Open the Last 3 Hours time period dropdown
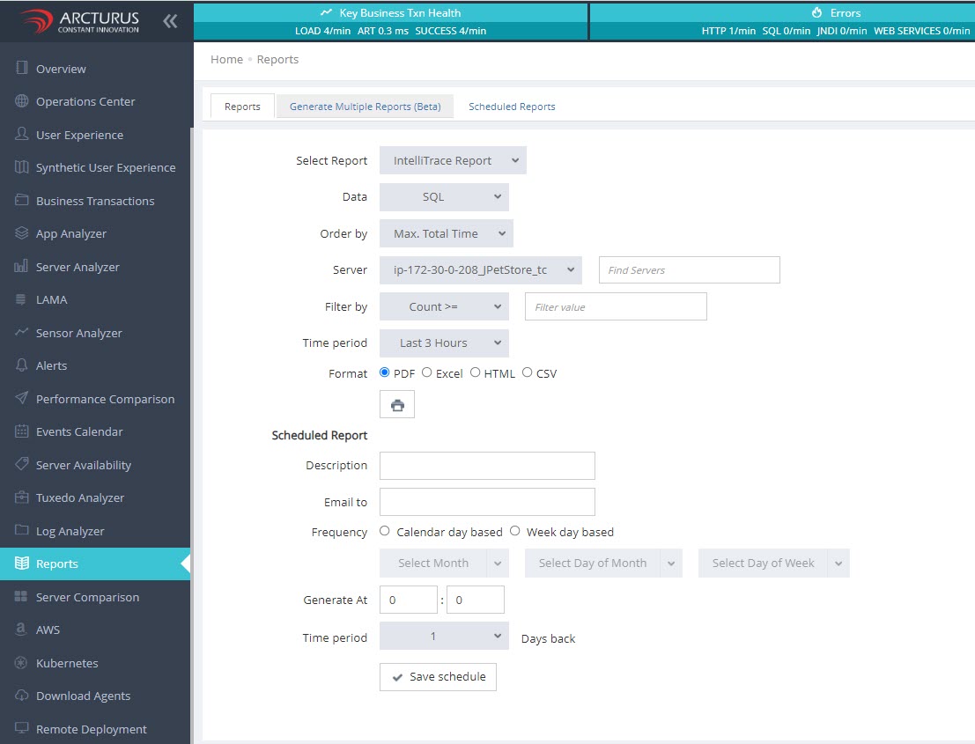Viewport: 975px width, 744px height. tap(444, 343)
